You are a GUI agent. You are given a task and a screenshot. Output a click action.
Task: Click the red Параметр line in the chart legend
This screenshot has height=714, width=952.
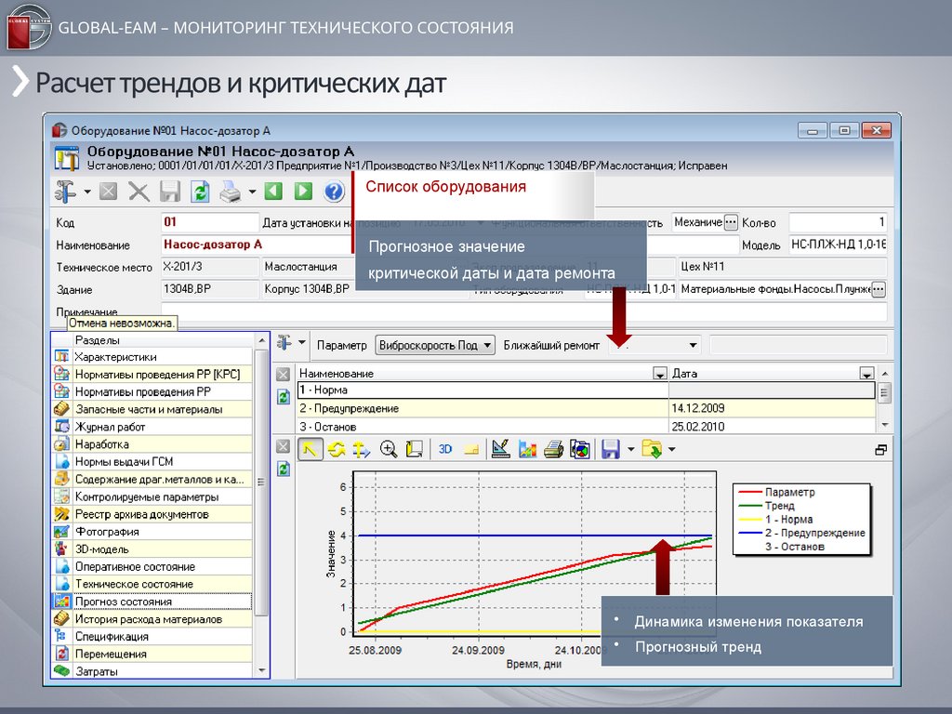pyautogui.click(x=789, y=493)
